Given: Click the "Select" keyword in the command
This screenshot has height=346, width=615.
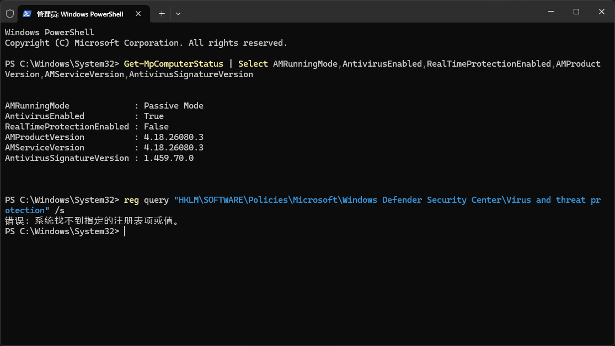Looking at the screenshot, I should [253, 64].
